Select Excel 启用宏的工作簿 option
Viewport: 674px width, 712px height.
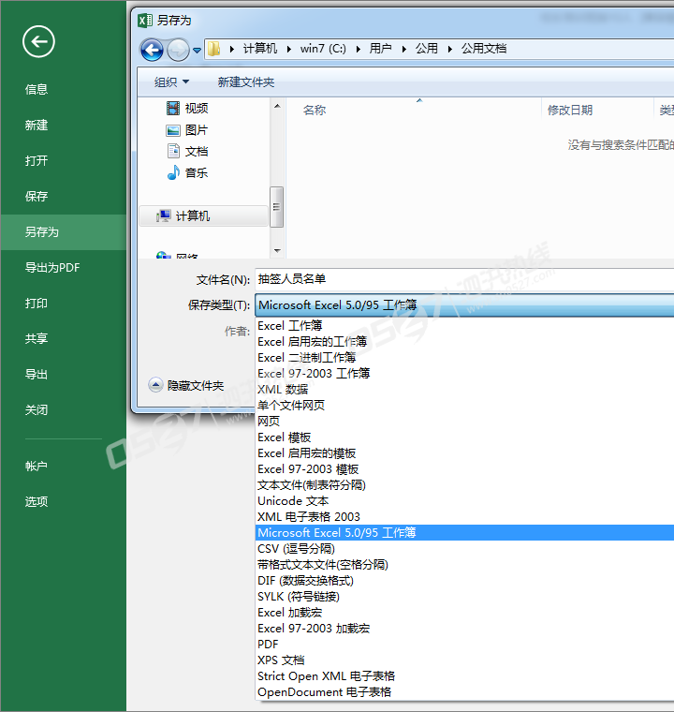pyautogui.click(x=312, y=342)
